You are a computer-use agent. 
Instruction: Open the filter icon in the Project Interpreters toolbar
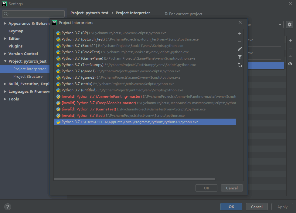pos(240,57)
